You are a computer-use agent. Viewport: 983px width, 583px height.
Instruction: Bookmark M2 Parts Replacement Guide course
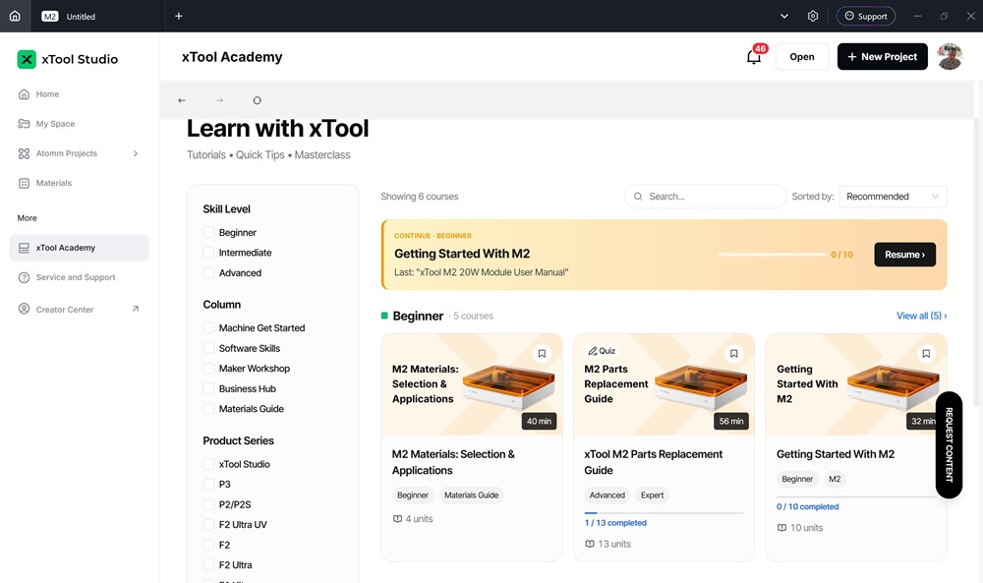click(x=733, y=354)
